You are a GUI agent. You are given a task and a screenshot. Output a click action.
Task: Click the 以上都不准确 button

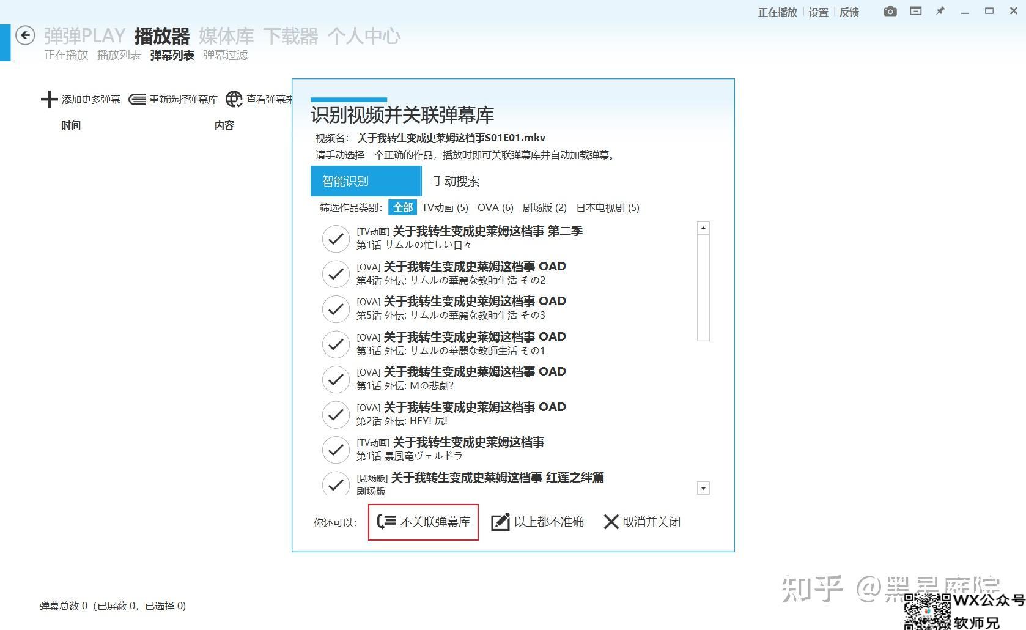pyautogui.click(x=537, y=522)
